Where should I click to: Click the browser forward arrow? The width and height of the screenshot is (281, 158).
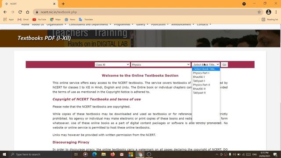[13, 12]
